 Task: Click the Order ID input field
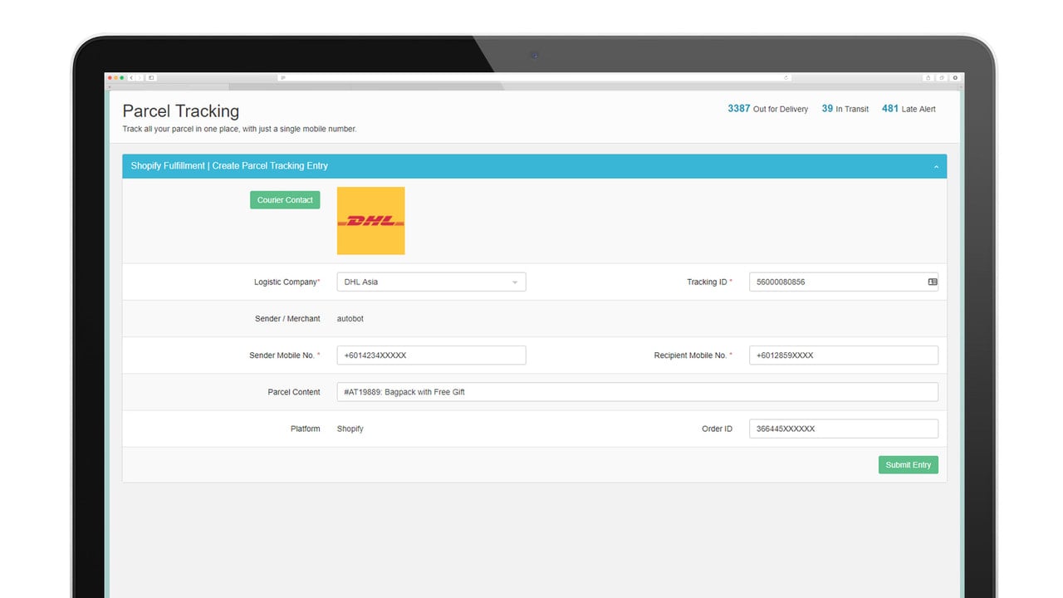pos(844,429)
